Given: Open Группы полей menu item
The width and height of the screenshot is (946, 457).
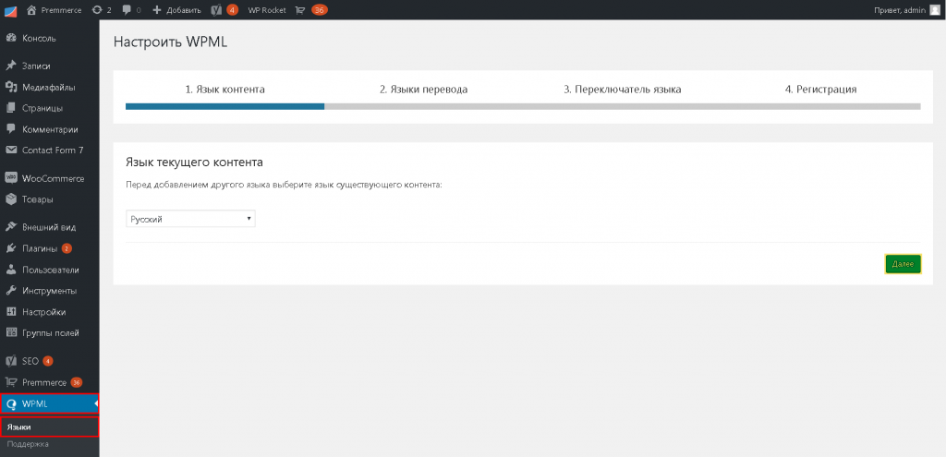Looking at the screenshot, I should (50, 332).
